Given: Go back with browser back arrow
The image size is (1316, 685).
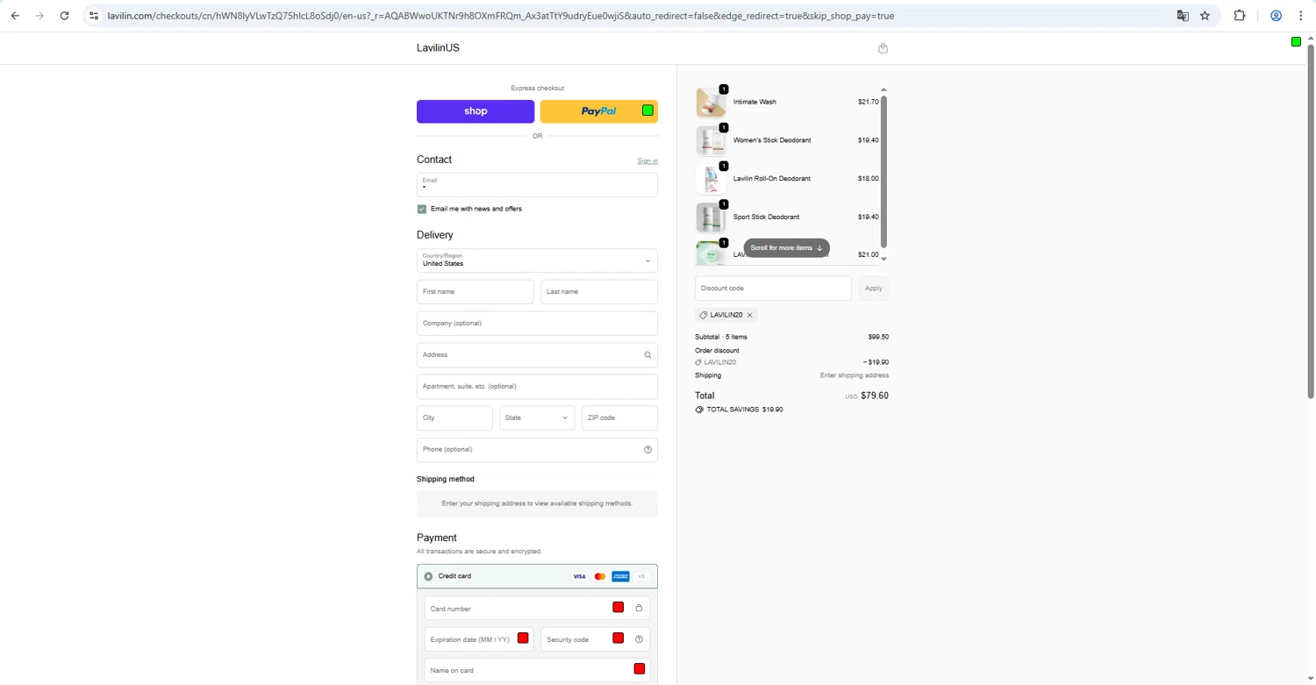Looking at the screenshot, I should [15, 16].
